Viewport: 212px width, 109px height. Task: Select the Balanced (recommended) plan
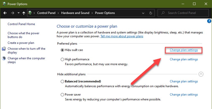[x=62, y=81]
